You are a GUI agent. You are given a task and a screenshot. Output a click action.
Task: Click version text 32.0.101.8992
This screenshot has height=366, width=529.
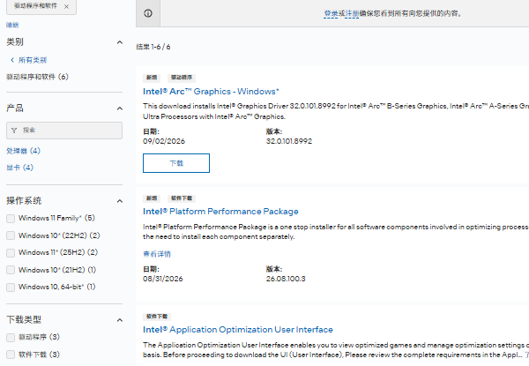tap(289, 141)
